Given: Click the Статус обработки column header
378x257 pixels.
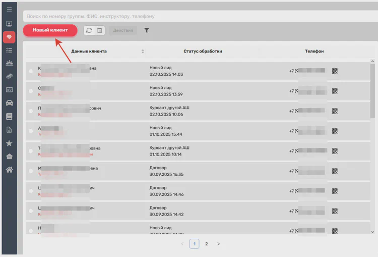Looking at the screenshot, I should pos(203,52).
